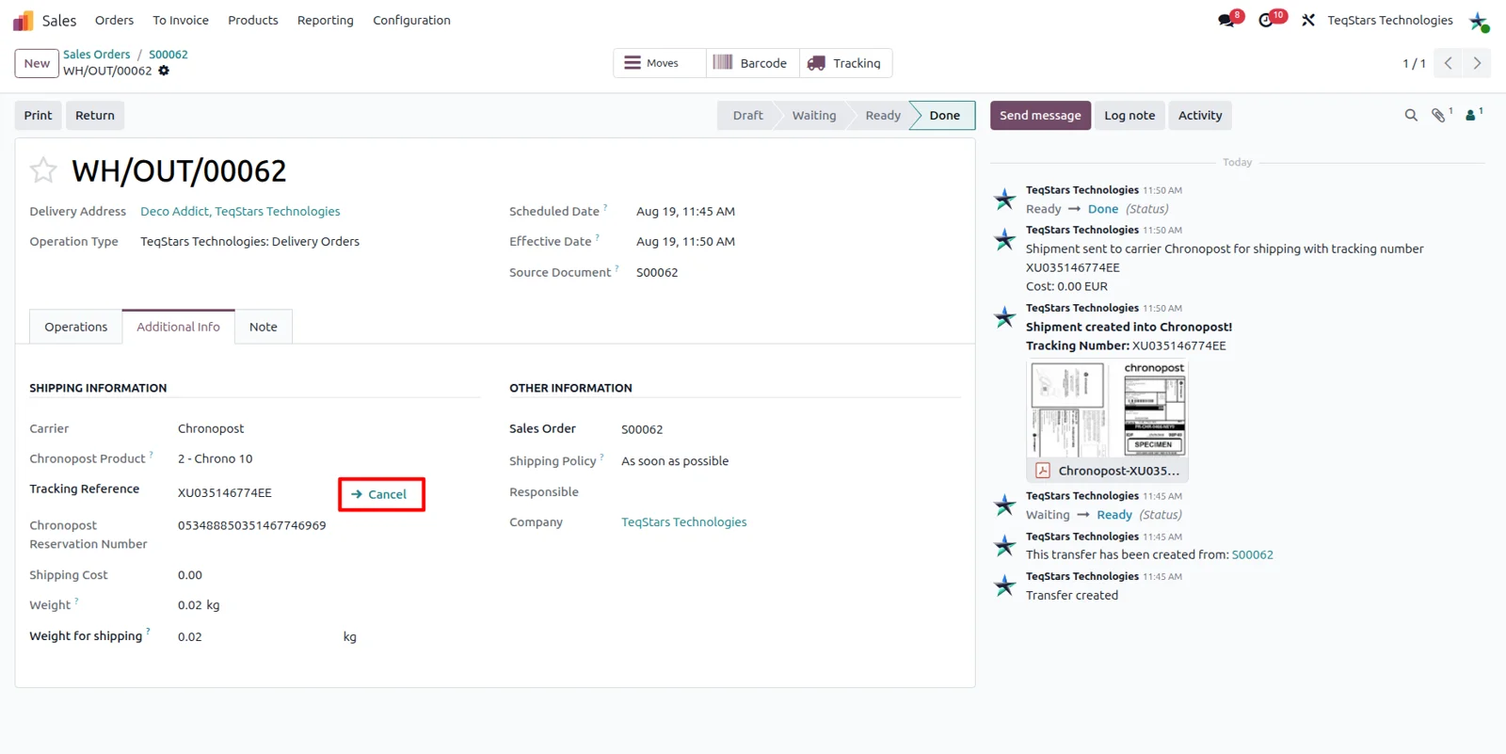Image resolution: width=1506 pixels, height=754 pixels.
Task: Click the Return button
Action: [x=95, y=116]
